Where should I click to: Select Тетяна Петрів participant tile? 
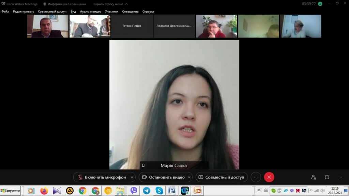point(132,26)
